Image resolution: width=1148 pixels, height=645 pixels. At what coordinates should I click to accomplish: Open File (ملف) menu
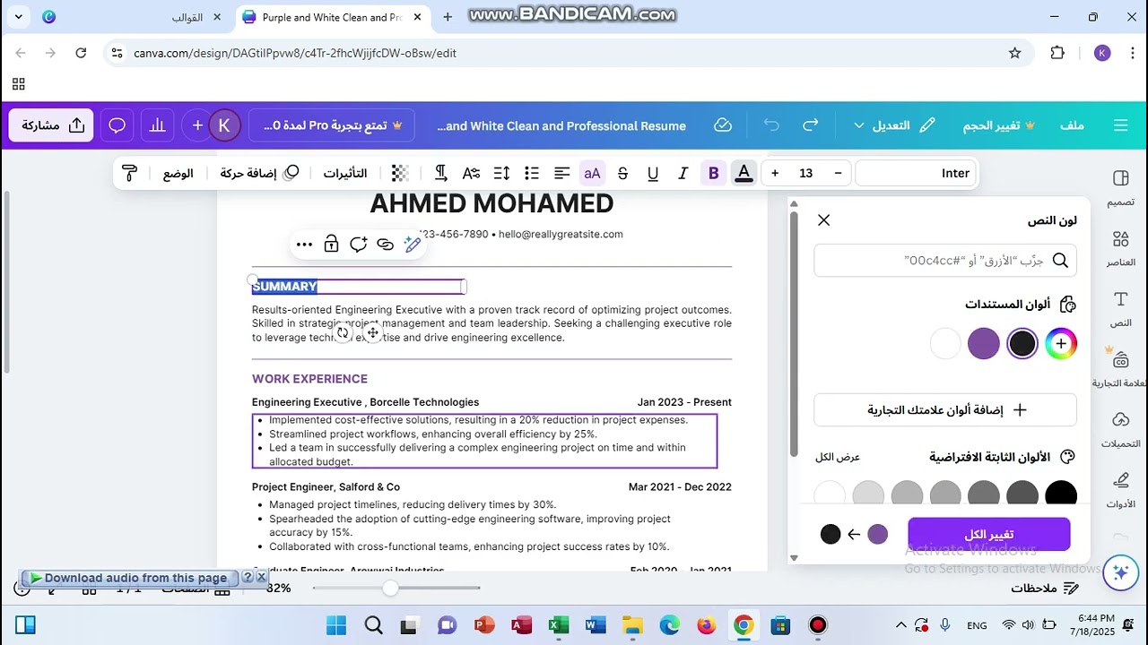coord(1072,125)
